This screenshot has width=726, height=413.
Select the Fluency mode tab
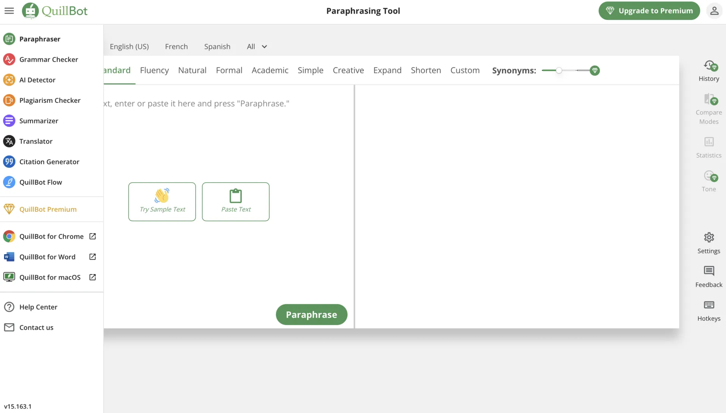click(x=154, y=70)
